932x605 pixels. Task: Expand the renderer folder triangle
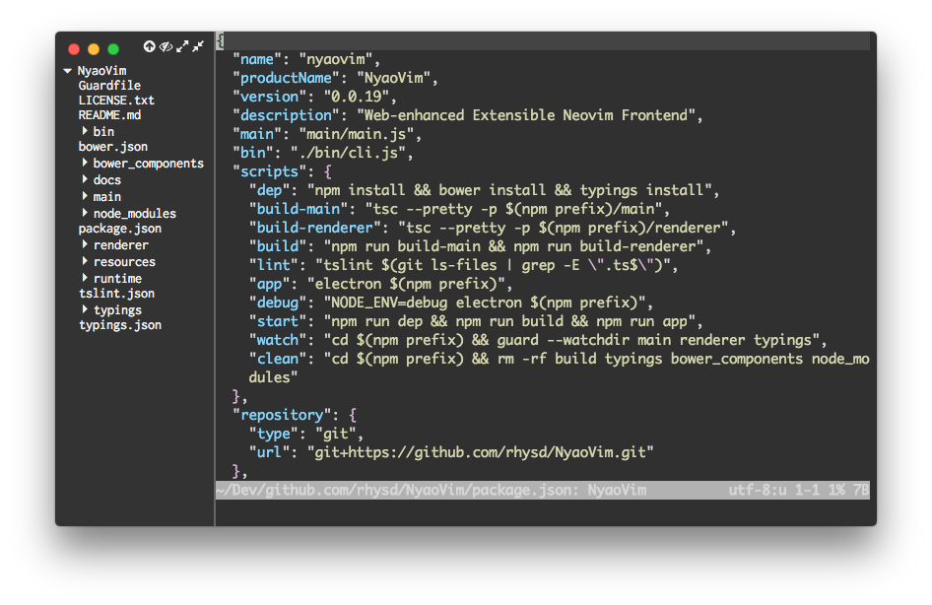85,244
